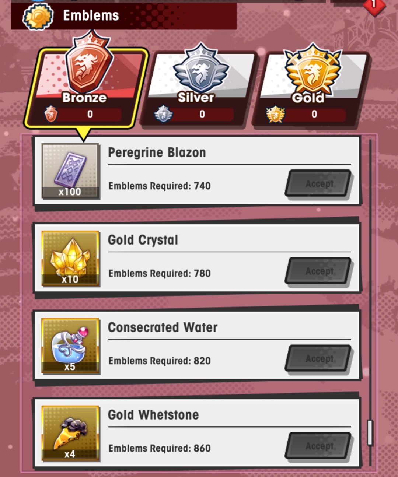The width and height of the screenshot is (398, 477).
Task: Click the Peregrine Blazon reward title
Action: (x=157, y=152)
